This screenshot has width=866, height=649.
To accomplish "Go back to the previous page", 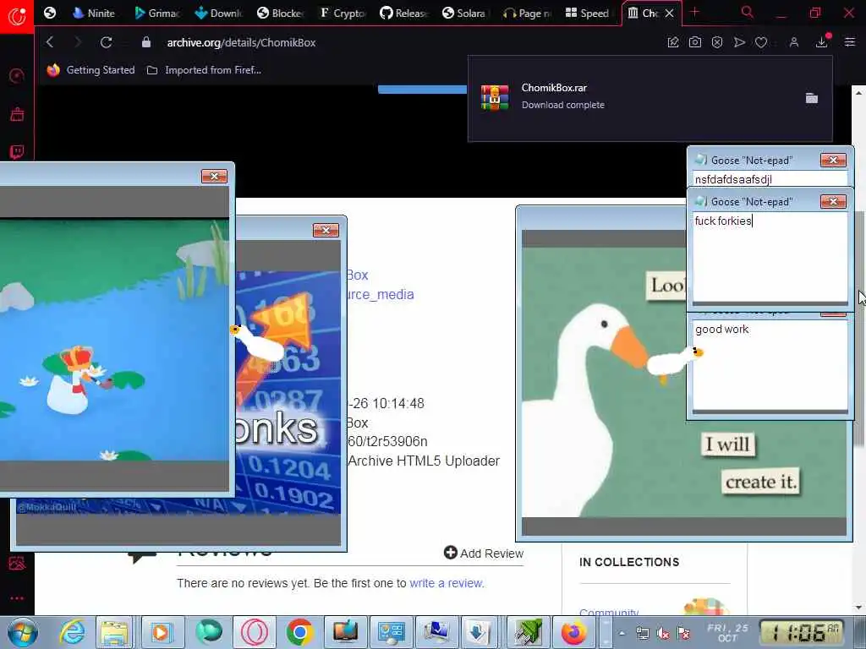I will tap(50, 42).
